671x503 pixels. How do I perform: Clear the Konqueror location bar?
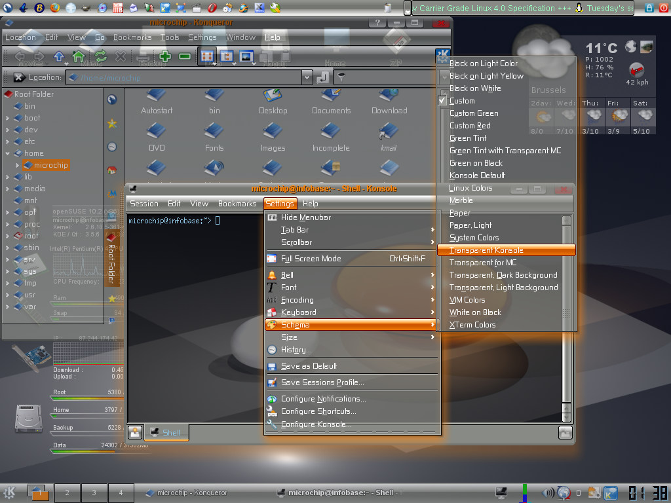(19, 77)
